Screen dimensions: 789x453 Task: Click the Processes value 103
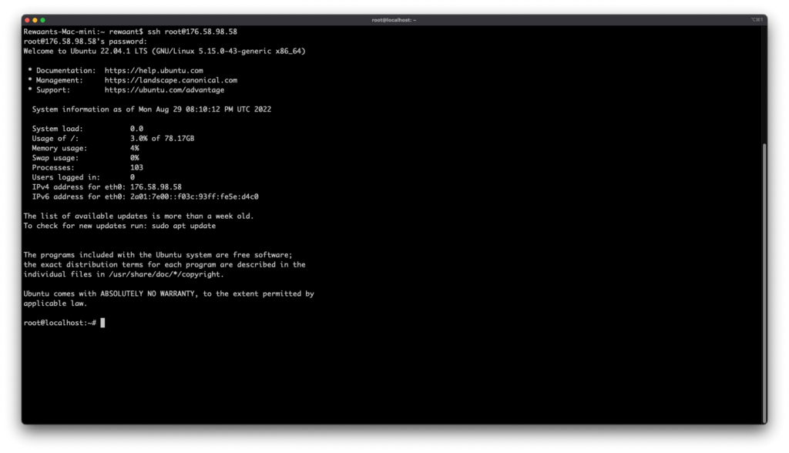137,168
